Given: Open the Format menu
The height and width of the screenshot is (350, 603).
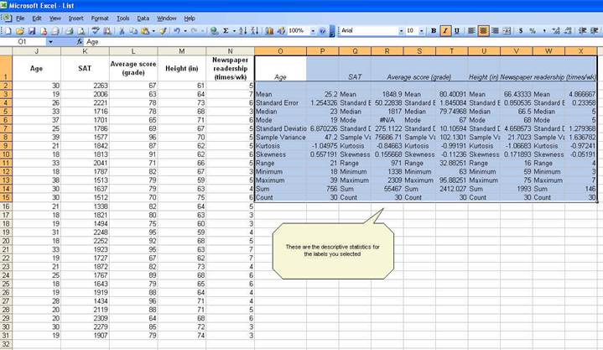Looking at the screenshot, I should pyautogui.click(x=100, y=18).
